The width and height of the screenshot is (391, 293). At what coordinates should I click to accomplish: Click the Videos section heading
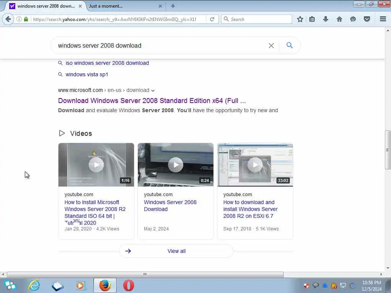tap(81, 134)
